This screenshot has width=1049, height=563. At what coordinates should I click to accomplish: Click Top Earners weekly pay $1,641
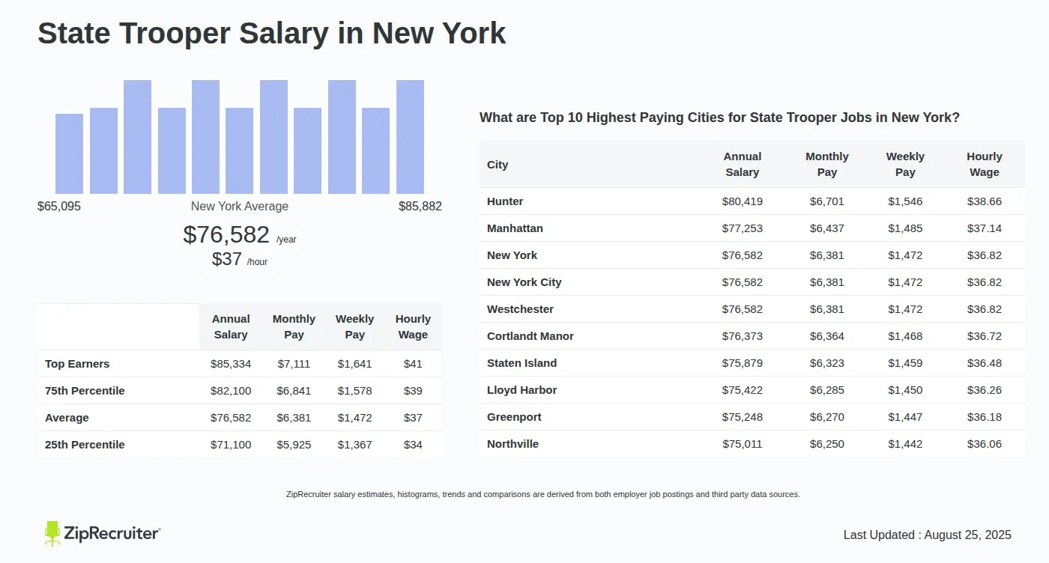pos(354,364)
